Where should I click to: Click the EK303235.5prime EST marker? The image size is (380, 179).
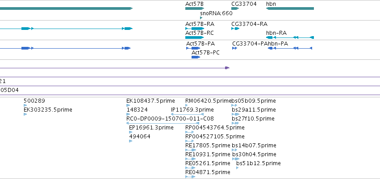(25, 114)
